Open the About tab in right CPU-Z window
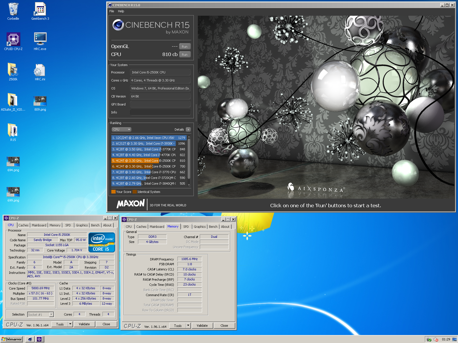Viewport: 458px width, 343px height. tap(225, 227)
